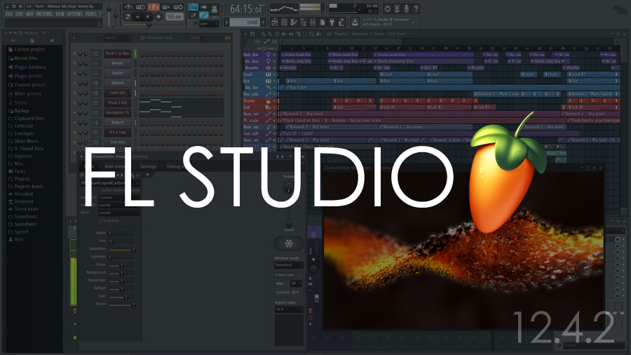Open Current project in browser
631x355 pixels.
click(26, 50)
